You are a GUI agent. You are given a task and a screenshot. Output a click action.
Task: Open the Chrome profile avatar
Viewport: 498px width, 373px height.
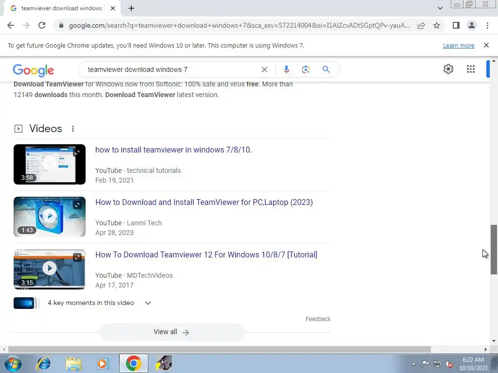pyautogui.click(x=472, y=25)
